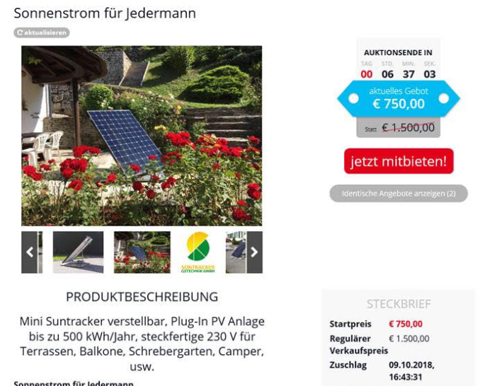
Task: Click the Sonnenstrom für Jedermann title
Action: pos(105,13)
